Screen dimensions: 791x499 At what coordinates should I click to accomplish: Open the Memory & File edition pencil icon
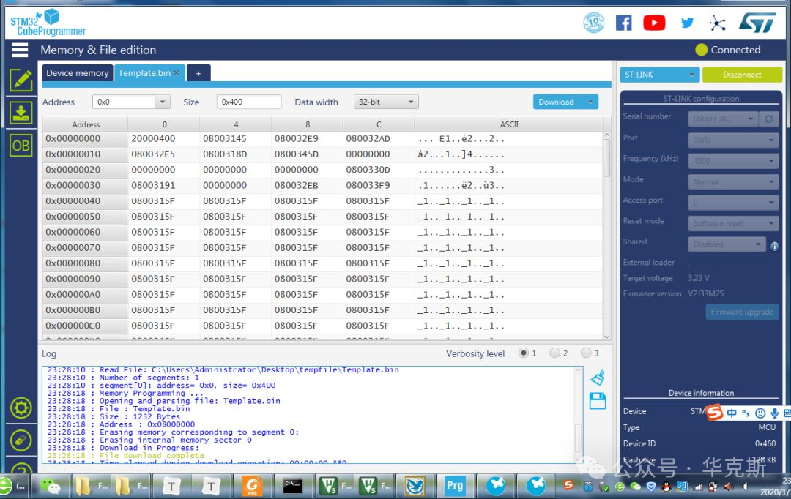coord(21,80)
